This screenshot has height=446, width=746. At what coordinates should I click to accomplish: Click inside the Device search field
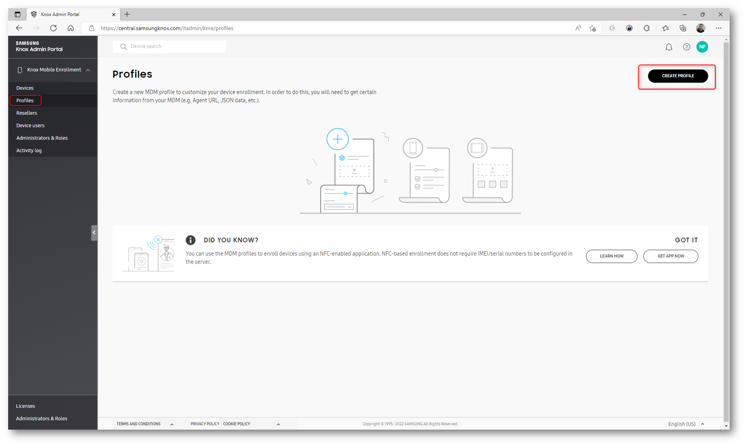coord(169,46)
